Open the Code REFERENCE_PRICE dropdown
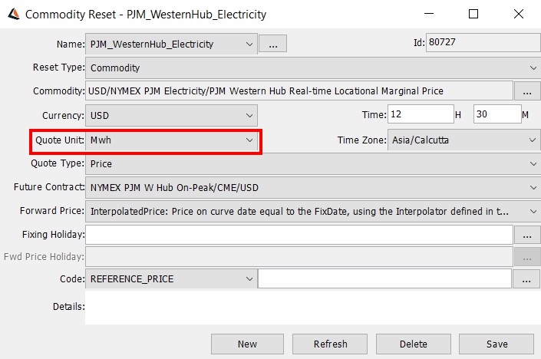541x359 pixels. (x=171, y=278)
